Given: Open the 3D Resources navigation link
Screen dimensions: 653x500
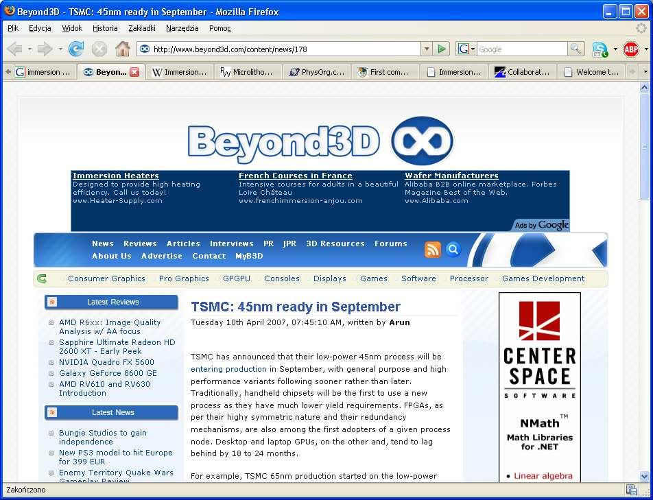Looking at the screenshot, I should pyautogui.click(x=335, y=243).
